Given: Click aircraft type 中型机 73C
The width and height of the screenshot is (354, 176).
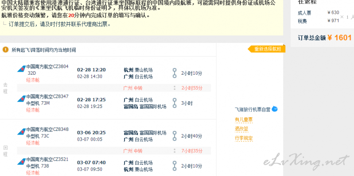Looking at the screenshot, I should [38, 136].
